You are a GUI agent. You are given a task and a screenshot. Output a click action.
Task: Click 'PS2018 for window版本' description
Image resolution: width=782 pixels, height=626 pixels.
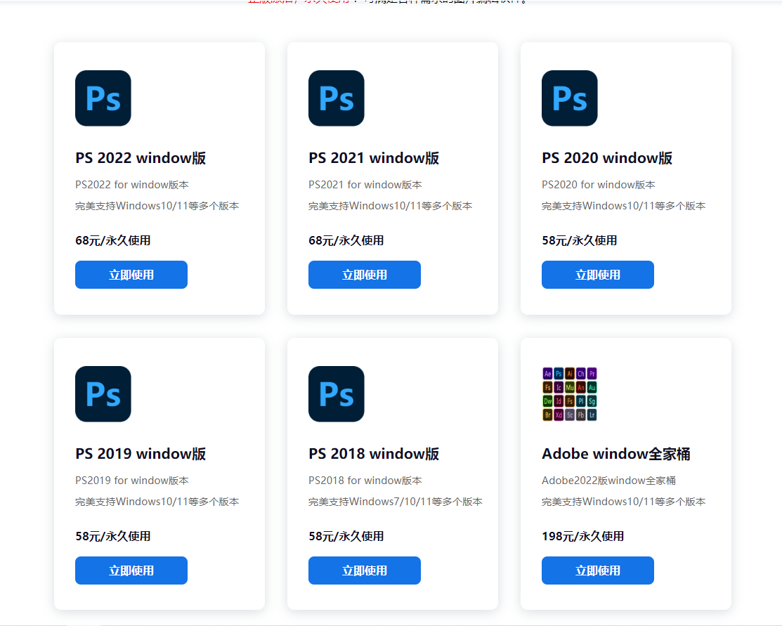coord(365,481)
